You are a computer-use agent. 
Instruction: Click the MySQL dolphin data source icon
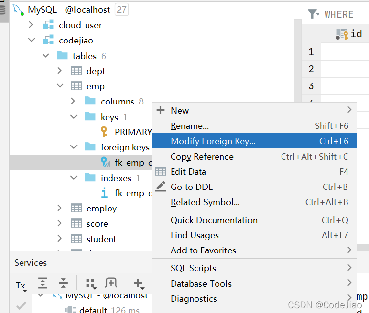tap(18, 10)
